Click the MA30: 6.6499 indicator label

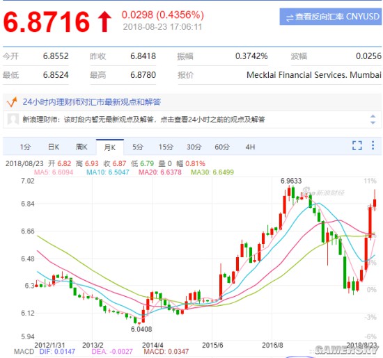(x=212, y=172)
